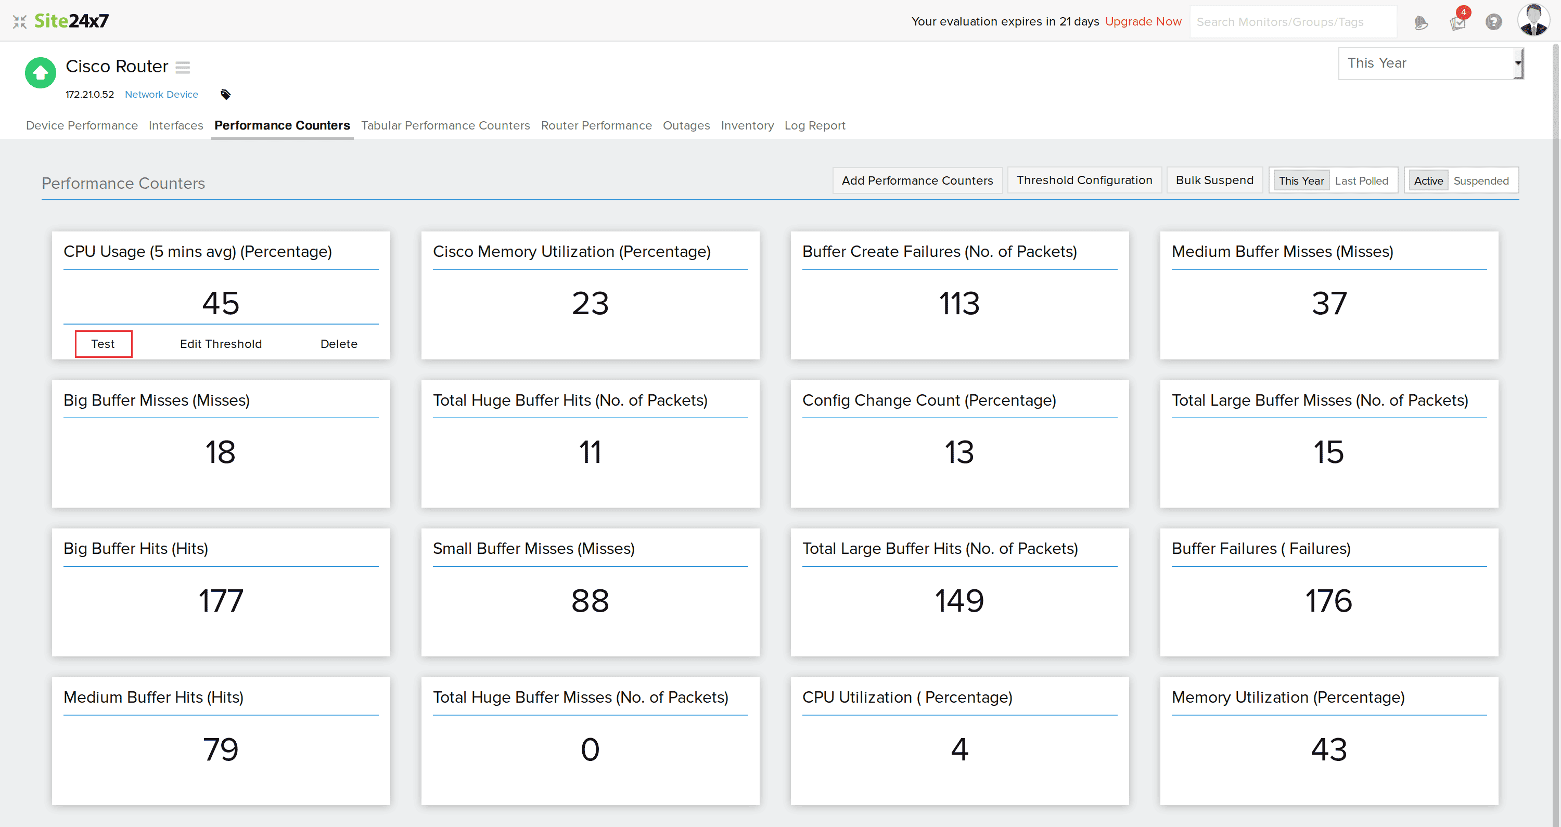
Task: Click the green up-status icon of Cisco Router
Action: tap(40, 73)
